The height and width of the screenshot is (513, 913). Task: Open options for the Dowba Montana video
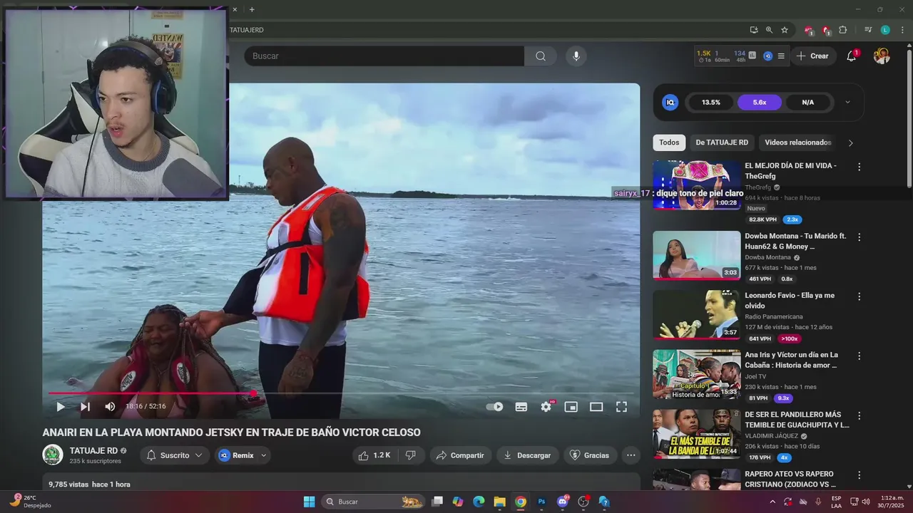pos(859,237)
